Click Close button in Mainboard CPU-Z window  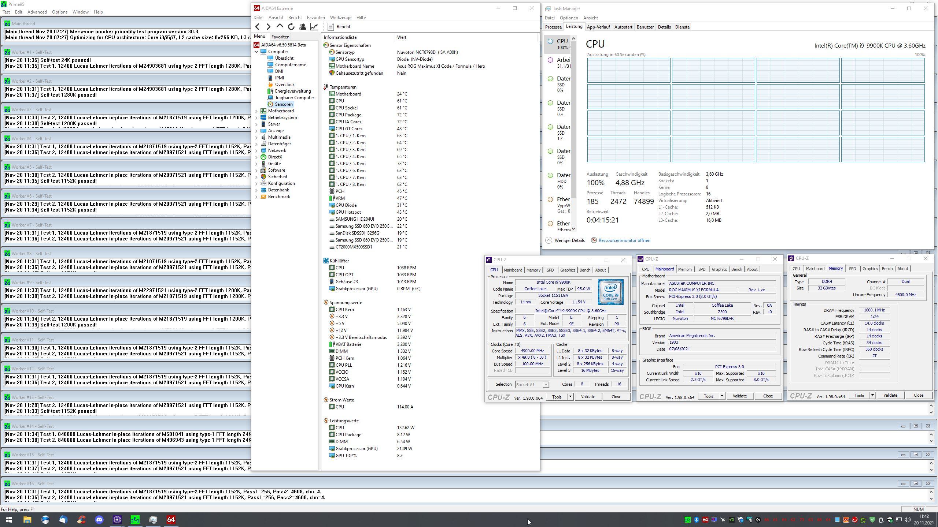point(768,396)
